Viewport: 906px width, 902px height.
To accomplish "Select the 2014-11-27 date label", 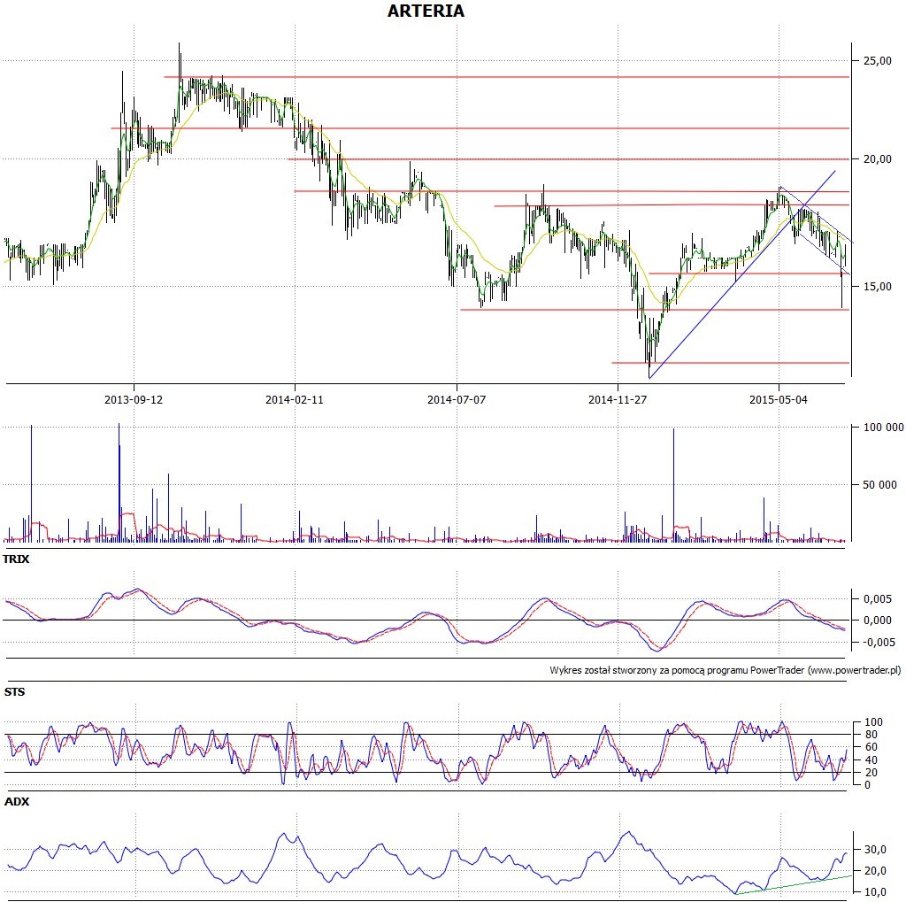I will pos(618,399).
